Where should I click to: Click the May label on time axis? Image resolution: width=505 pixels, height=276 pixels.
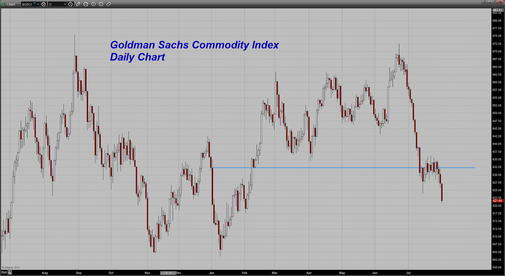[x=342, y=273]
